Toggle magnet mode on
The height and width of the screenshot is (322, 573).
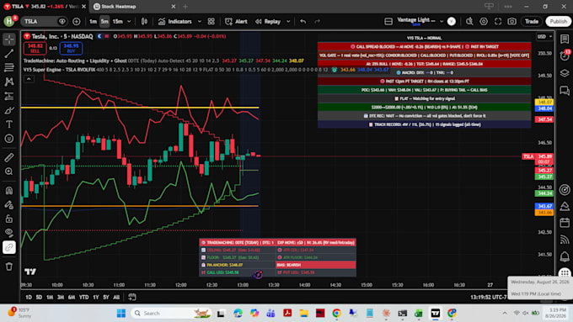point(9,190)
